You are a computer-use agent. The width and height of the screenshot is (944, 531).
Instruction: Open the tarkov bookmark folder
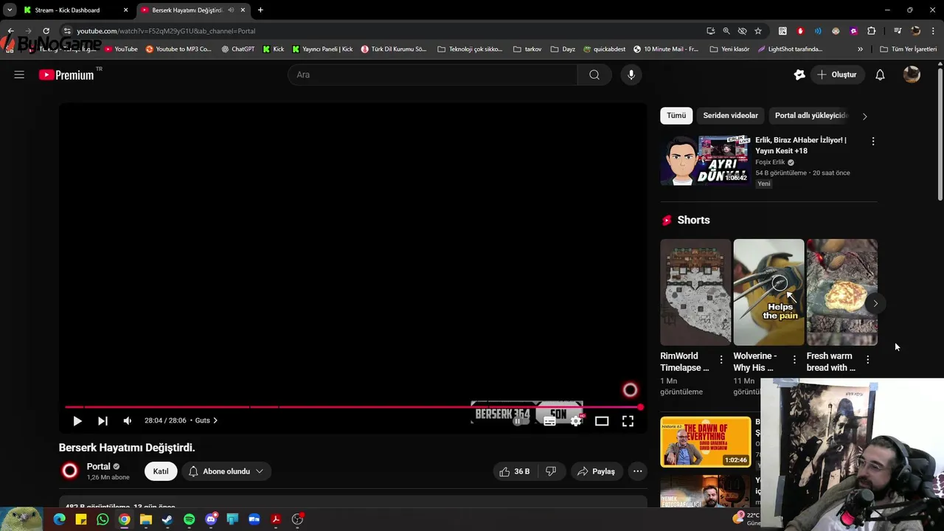[x=527, y=49]
